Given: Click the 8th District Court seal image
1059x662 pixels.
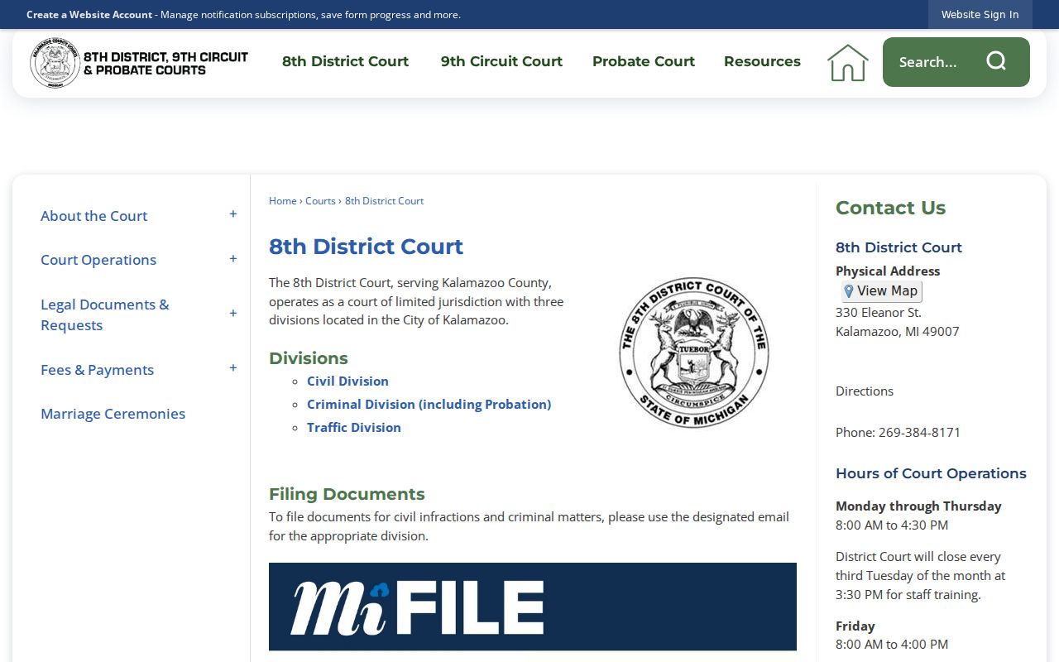Looking at the screenshot, I should coord(693,353).
